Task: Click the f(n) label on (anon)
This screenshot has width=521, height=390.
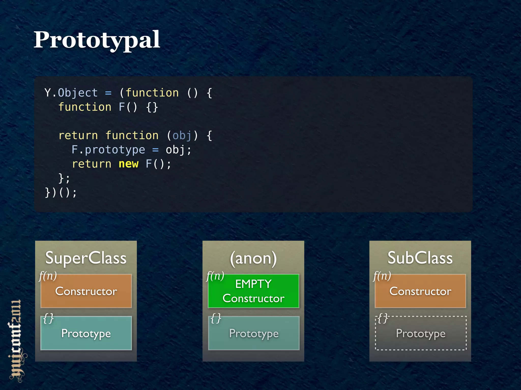Action: coord(215,276)
